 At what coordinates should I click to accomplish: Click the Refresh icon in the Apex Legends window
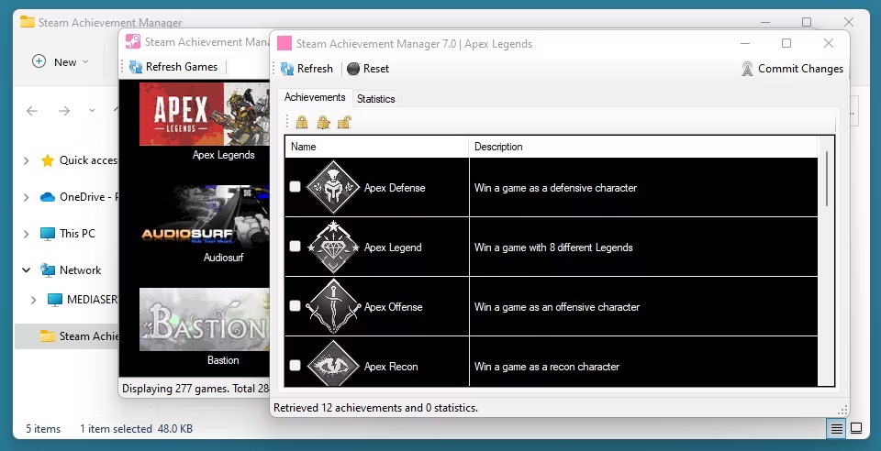(287, 69)
